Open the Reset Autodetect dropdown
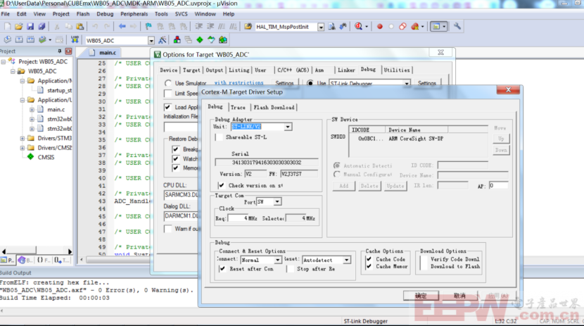 coord(346,260)
